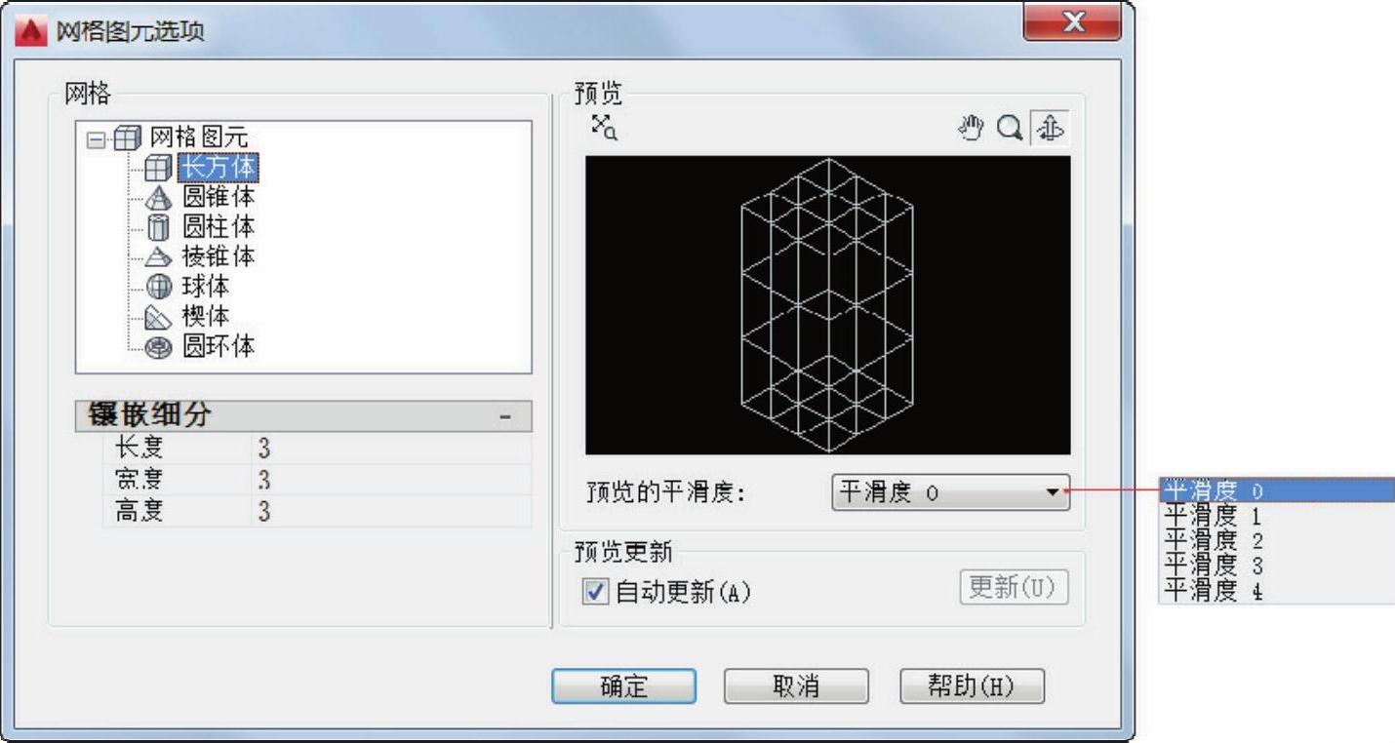Click the 确定 button
The image size is (1395, 743).
tap(623, 686)
